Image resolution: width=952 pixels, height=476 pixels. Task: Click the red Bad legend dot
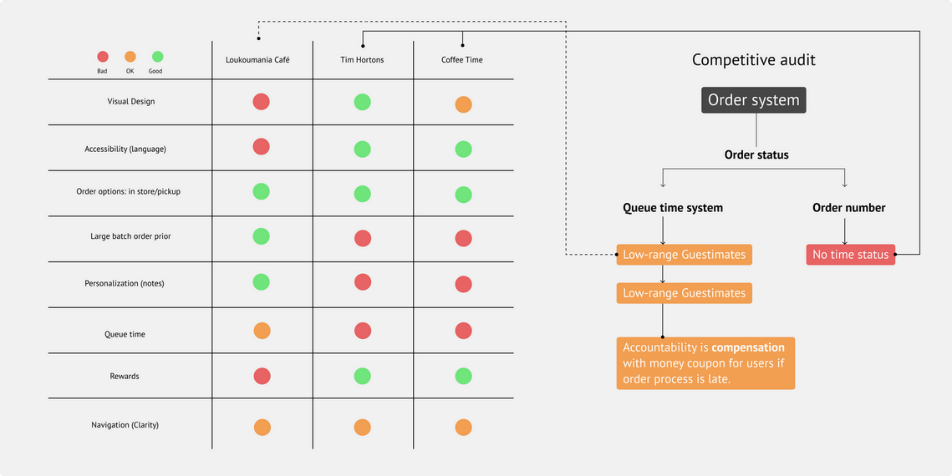tap(103, 57)
